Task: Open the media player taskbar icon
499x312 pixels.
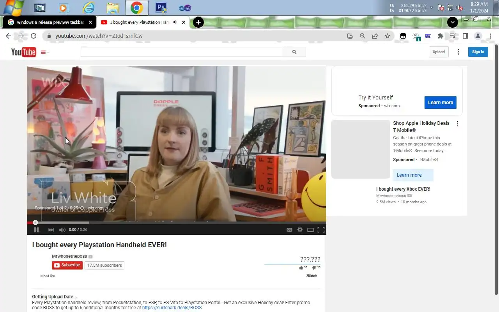Action: [64, 7]
